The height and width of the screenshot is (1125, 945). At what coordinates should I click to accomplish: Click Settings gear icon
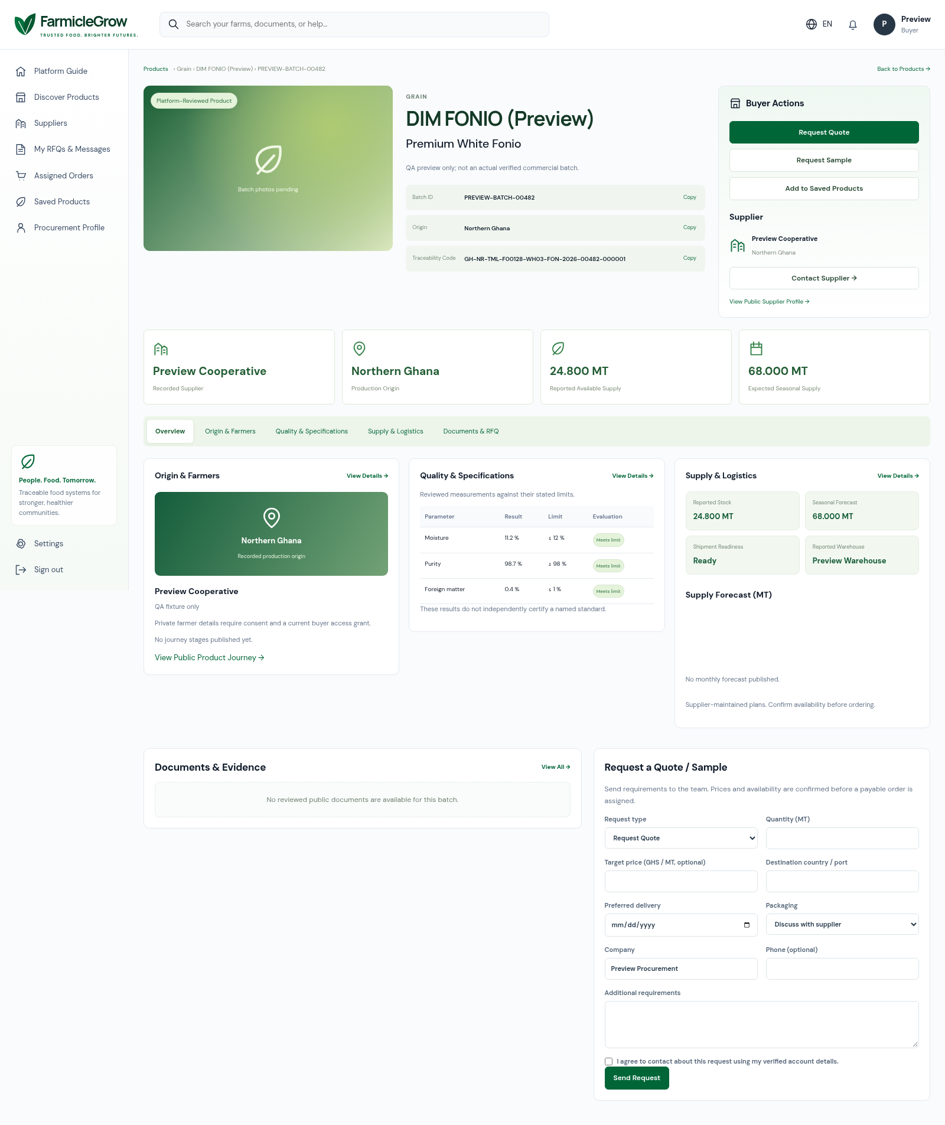click(21, 544)
